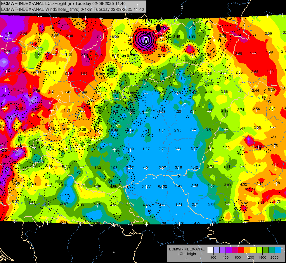286x263 pixels.
Task: Click the legend text 'LCL-Height'
Action: 187,254
